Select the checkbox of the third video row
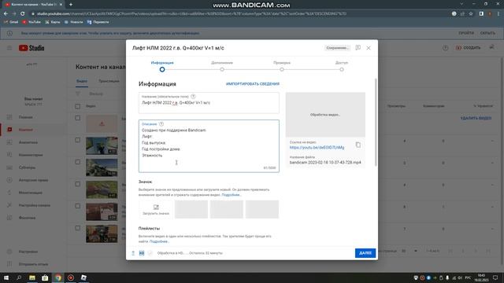The image size is (504, 283). pos(78,162)
